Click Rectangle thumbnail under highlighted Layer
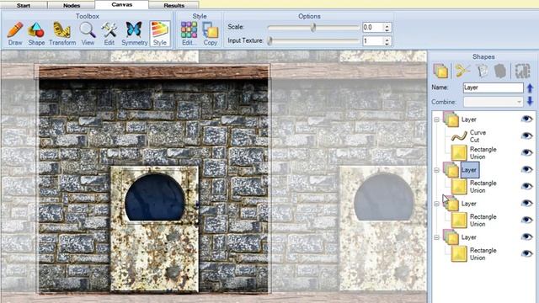This screenshot has width=539, height=303. pyautogui.click(x=459, y=187)
